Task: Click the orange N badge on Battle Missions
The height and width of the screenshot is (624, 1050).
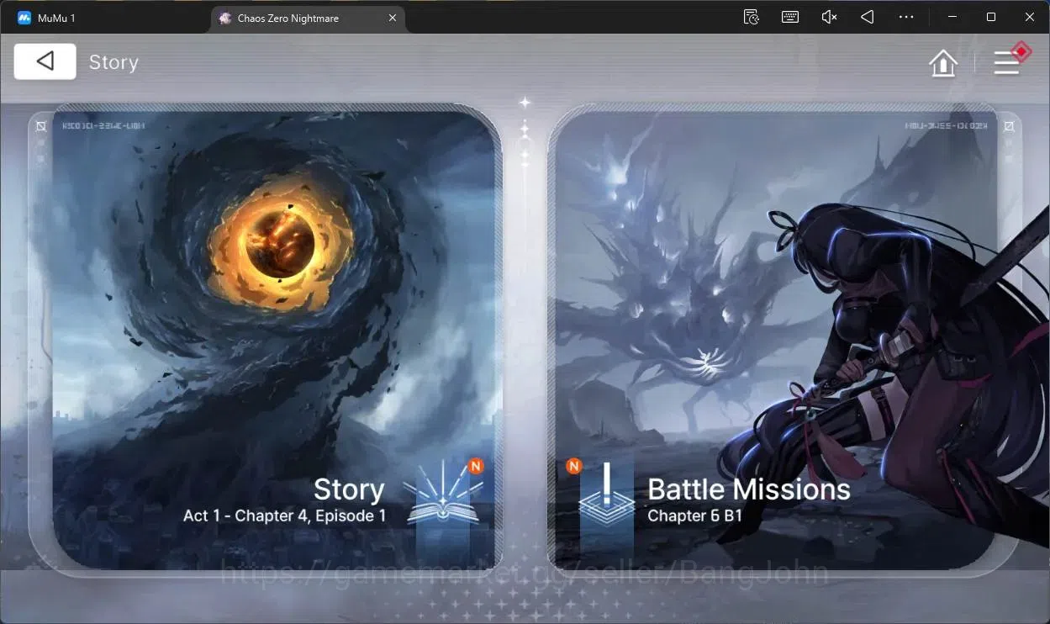Action: click(574, 466)
